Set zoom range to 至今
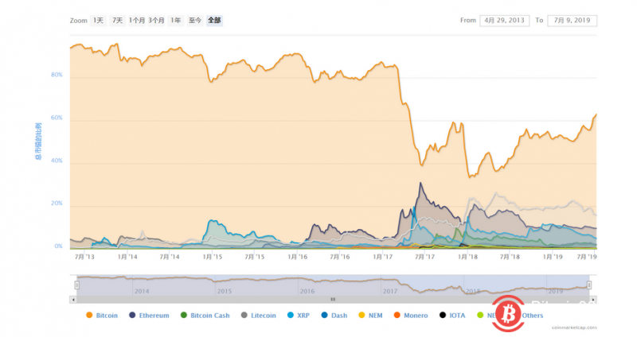The height and width of the screenshot is (337, 637). (195, 21)
